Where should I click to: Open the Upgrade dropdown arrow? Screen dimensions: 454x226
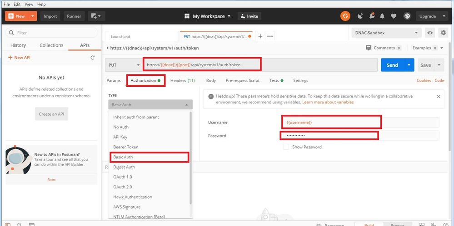point(444,16)
